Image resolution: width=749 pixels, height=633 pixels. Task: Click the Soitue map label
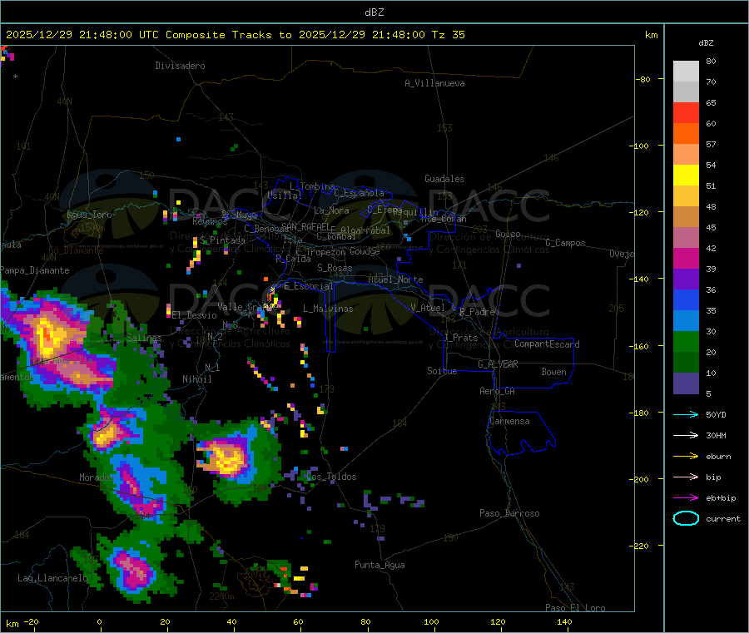(442, 371)
